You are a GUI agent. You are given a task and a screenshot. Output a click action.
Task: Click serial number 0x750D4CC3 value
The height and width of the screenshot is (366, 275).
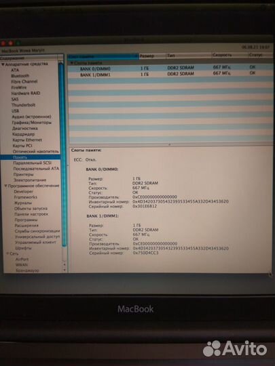coord(145,253)
